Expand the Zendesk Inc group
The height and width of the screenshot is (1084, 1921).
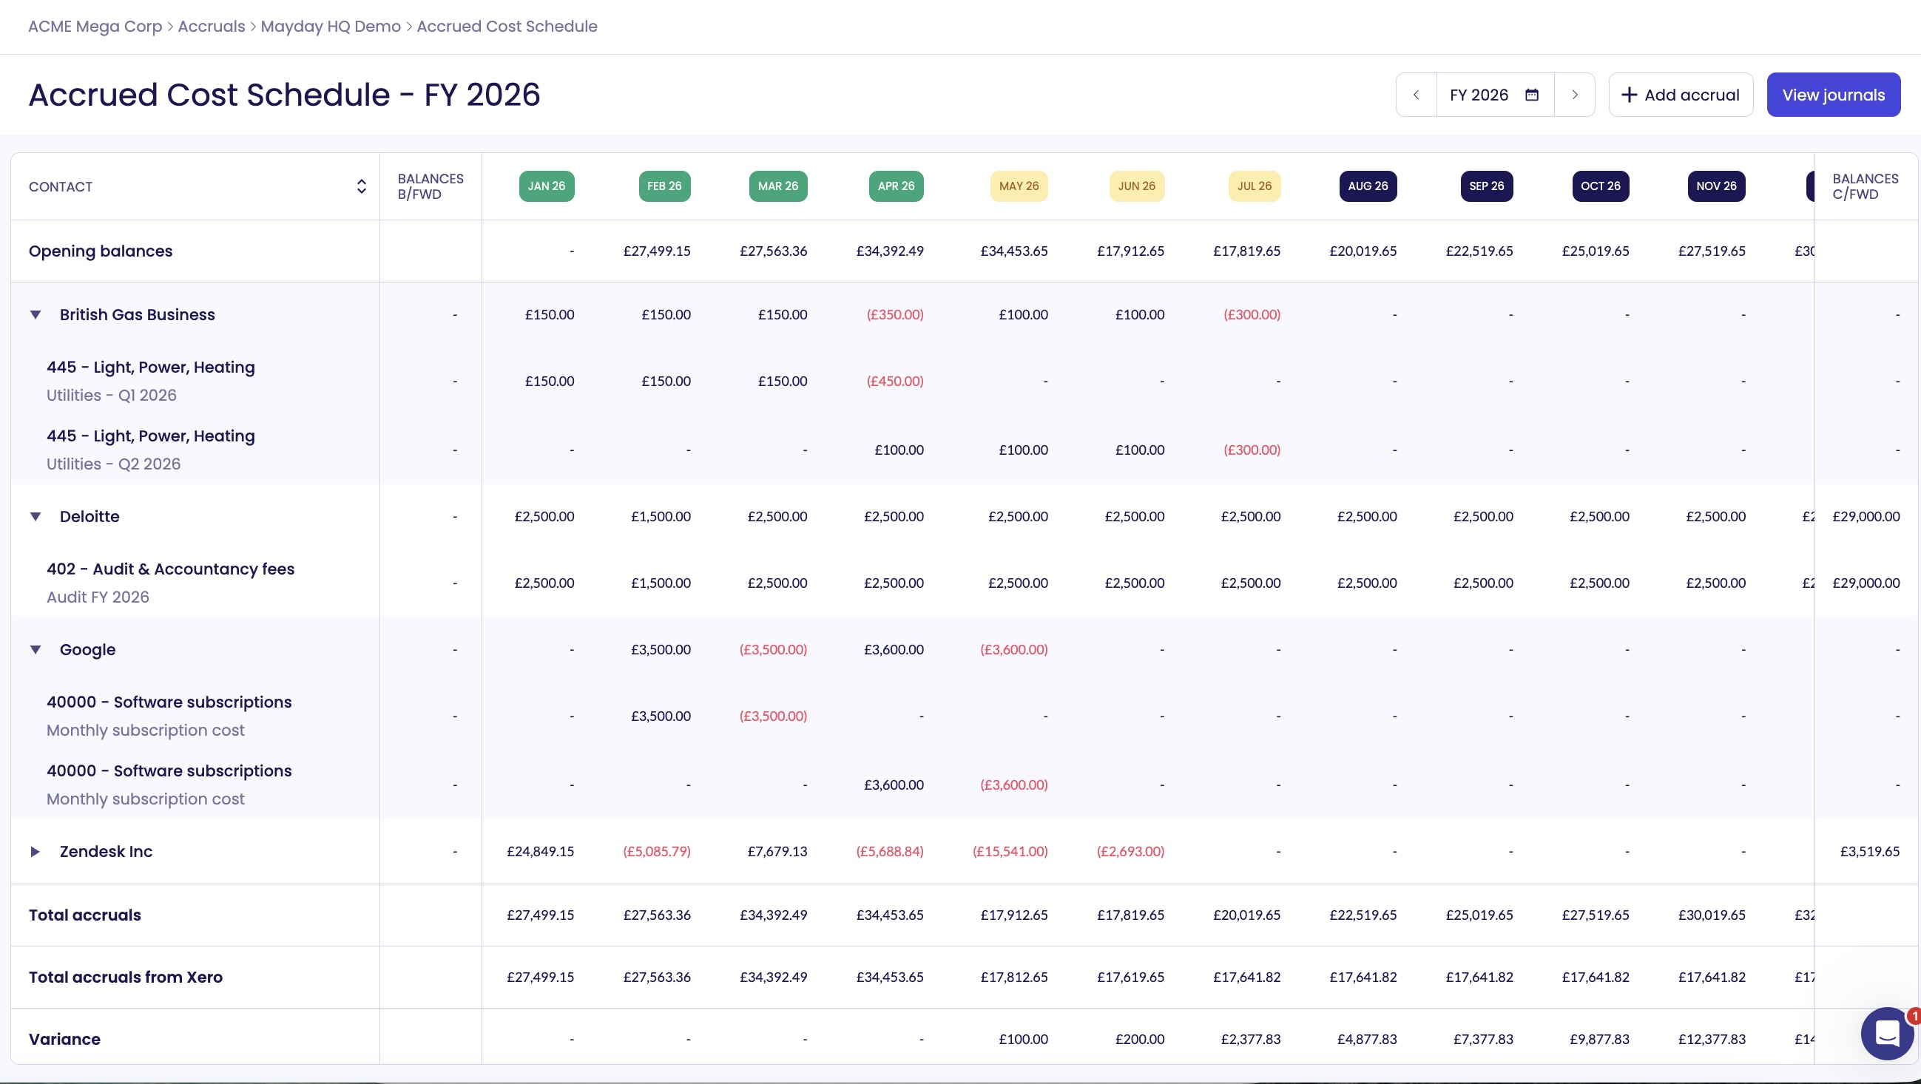(35, 851)
